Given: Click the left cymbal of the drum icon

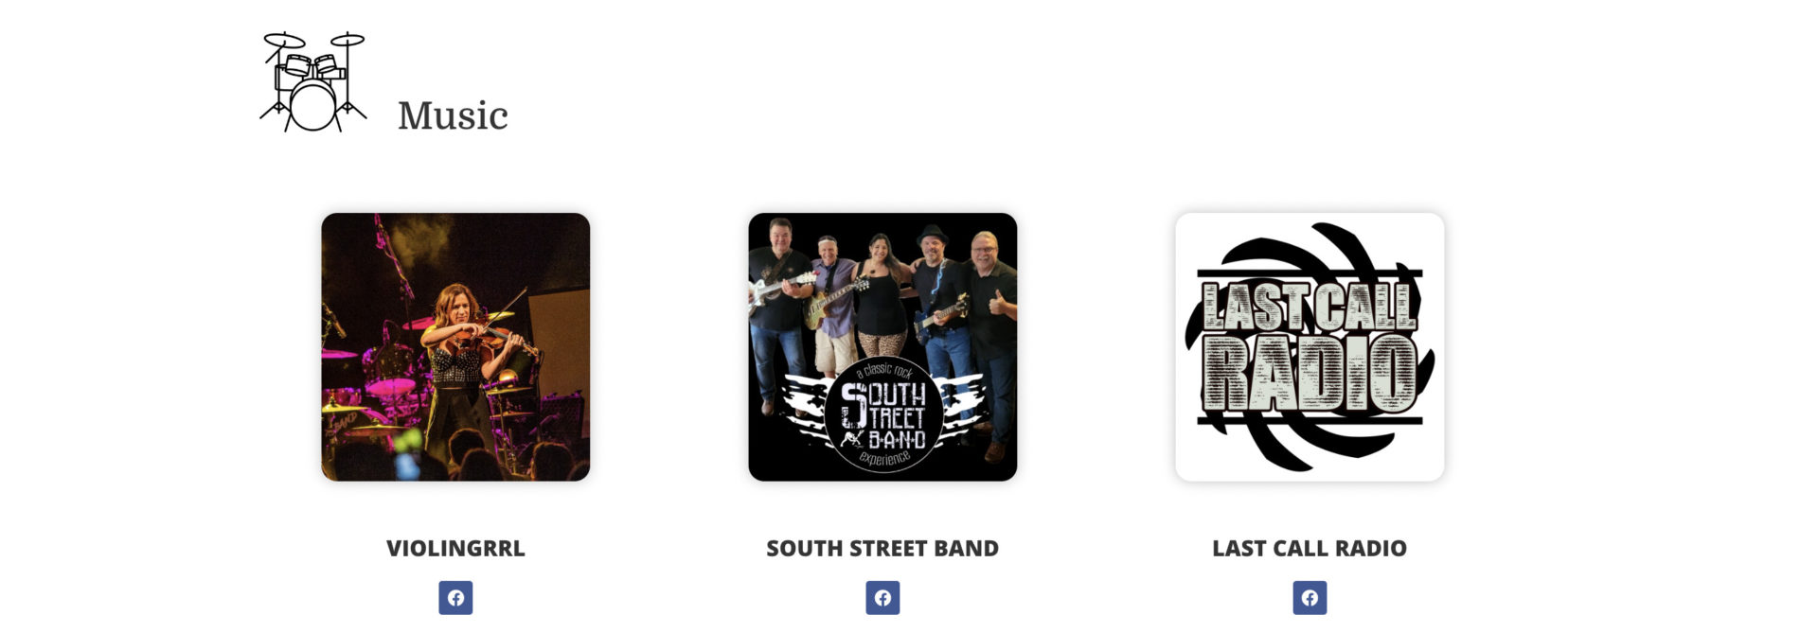Looking at the screenshot, I should [x=284, y=40].
